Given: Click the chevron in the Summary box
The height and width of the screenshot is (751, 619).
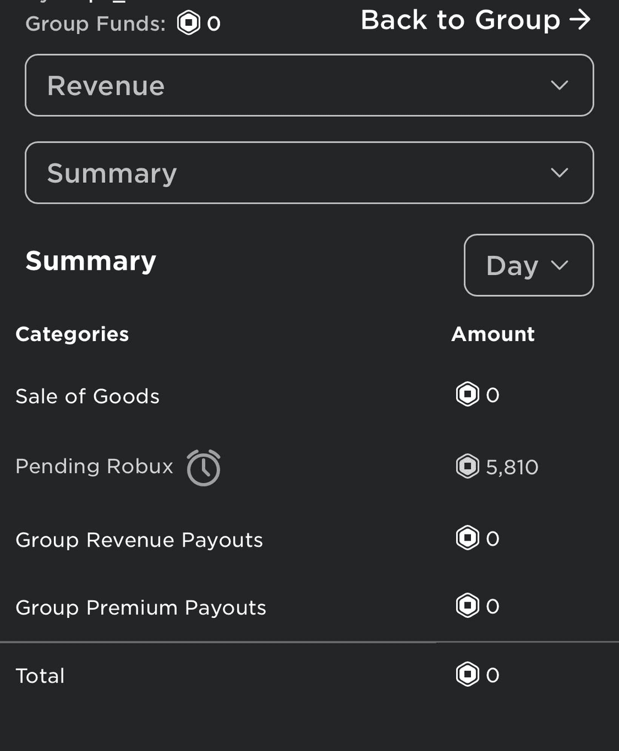Looking at the screenshot, I should [559, 173].
